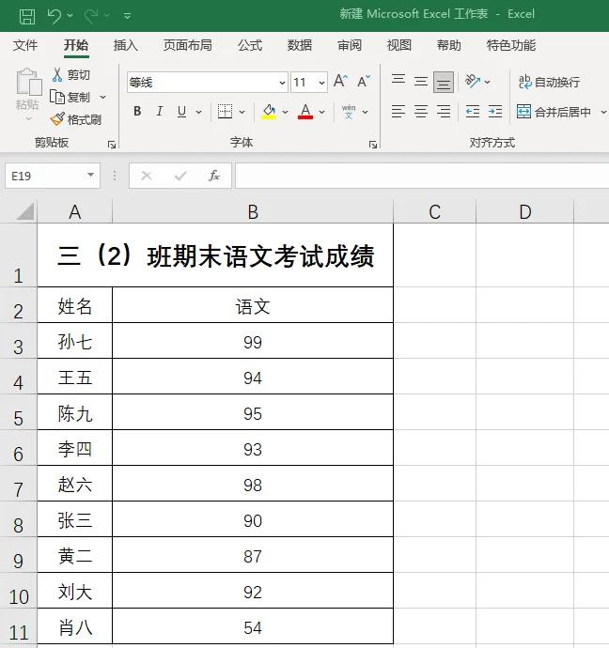The height and width of the screenshot is (648, 609).
Task: Switch to the 页面布局 ribbon tab
Action: pyautogui.click(x=188, y=45)
